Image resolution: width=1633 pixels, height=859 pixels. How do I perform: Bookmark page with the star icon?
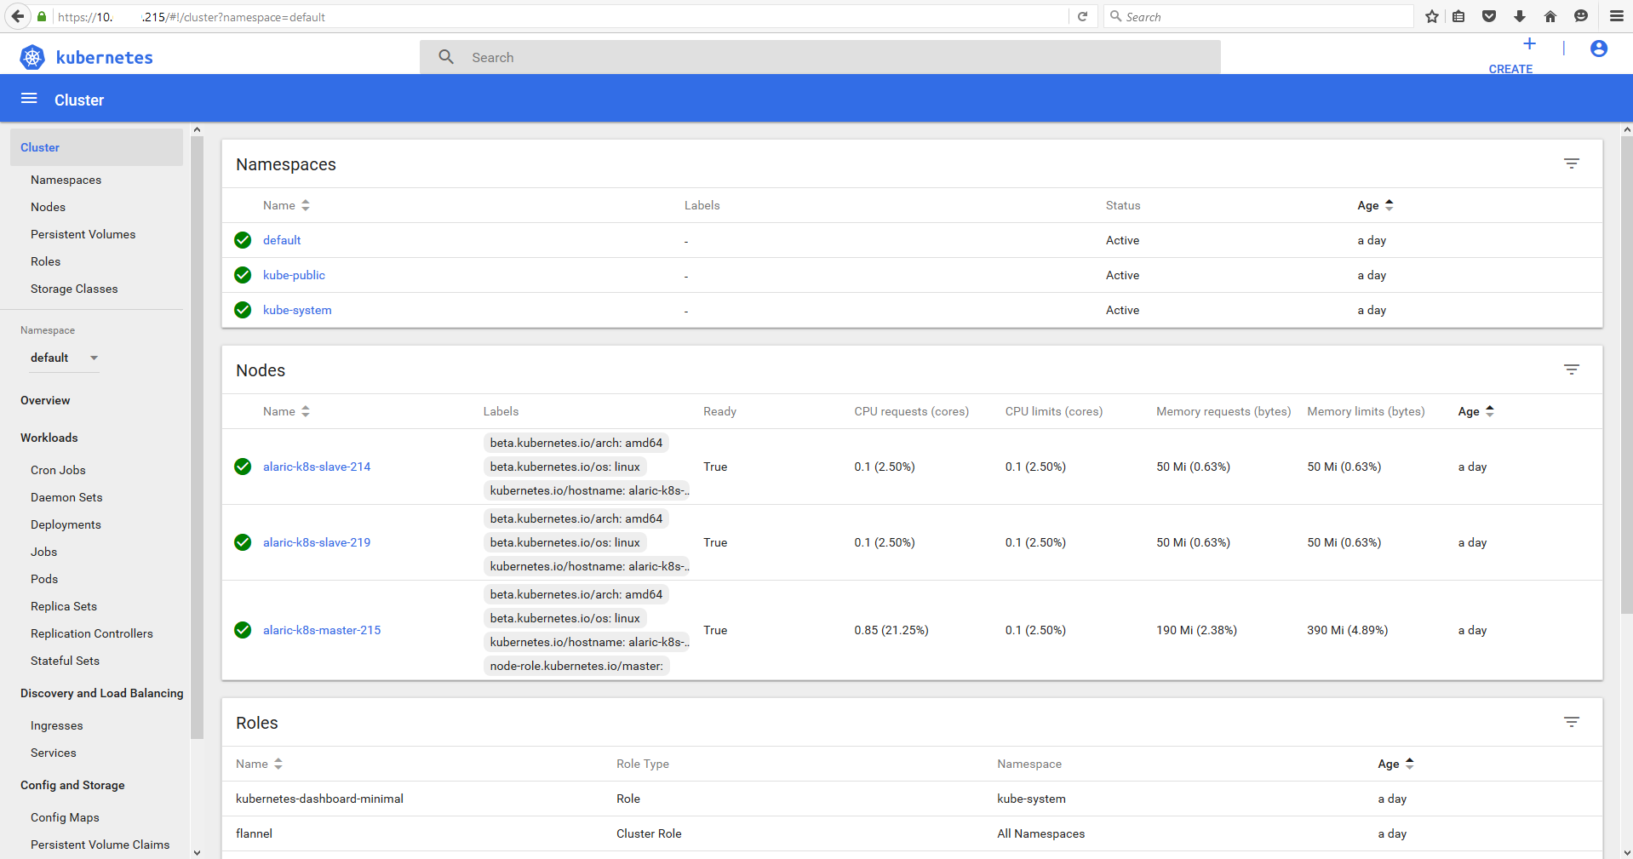click(x=1431, y=16)
